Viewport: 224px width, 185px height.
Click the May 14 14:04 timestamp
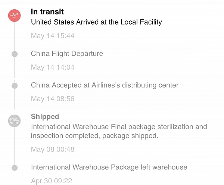click(53, 67)
